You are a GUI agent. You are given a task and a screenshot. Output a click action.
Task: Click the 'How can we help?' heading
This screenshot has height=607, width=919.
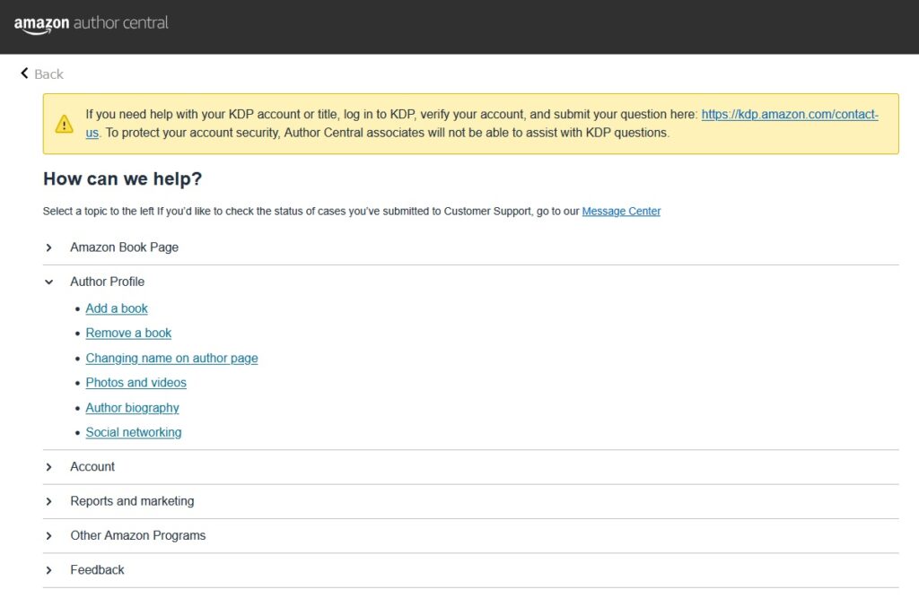(x=122, y=179)
